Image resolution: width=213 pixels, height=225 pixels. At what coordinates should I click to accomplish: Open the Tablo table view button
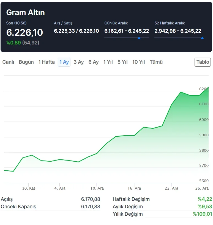(x=203, y=62)
